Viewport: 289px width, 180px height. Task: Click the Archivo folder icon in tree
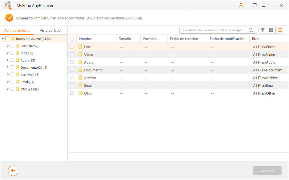(17, 74)
